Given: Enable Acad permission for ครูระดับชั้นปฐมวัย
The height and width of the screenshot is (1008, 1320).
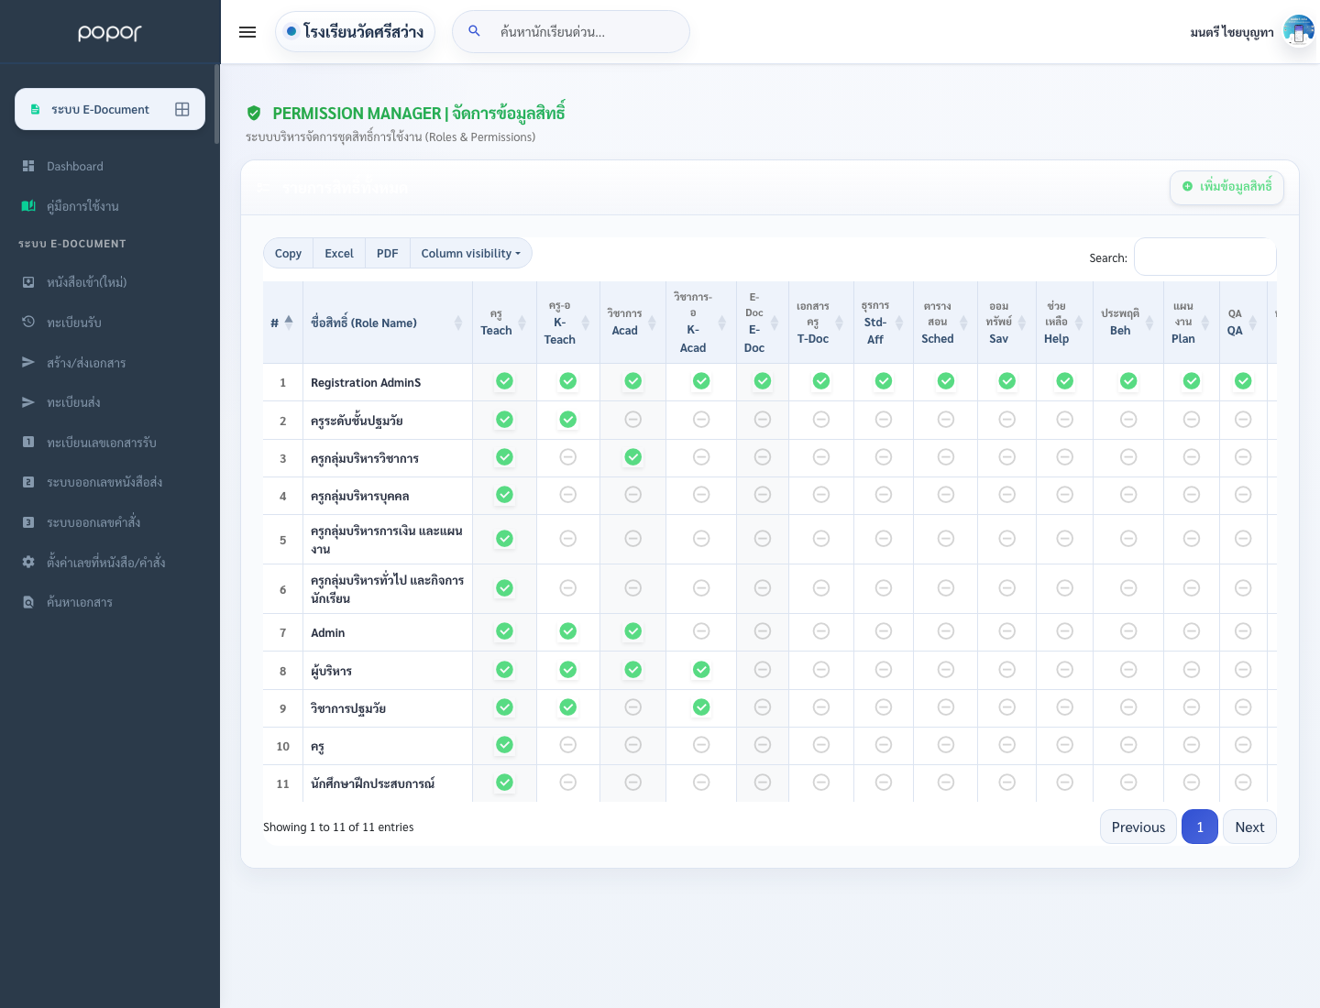Looking at the screenshot, I should tap(632, 420).
